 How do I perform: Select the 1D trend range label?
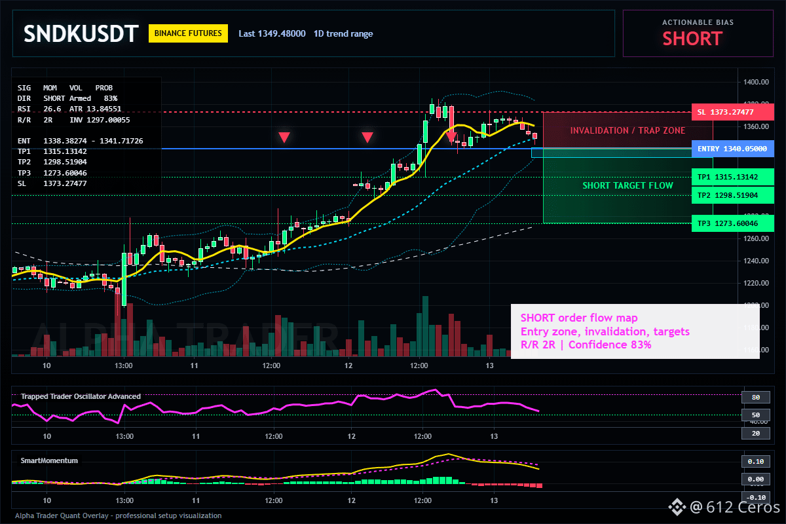tap(343, 33)
